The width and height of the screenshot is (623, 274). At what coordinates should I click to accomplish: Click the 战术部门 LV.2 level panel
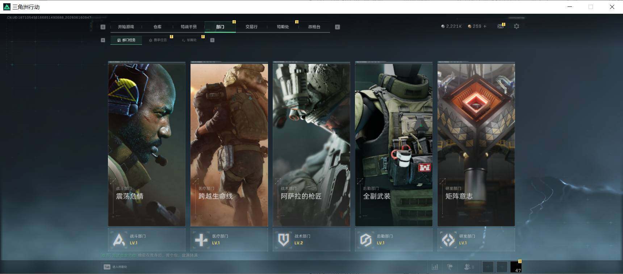tap(311, 240)
